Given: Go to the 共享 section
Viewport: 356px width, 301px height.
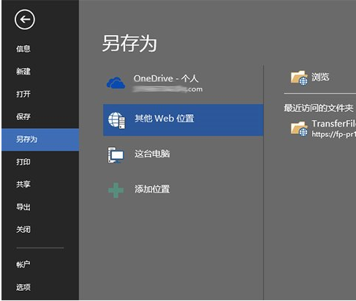Looking at the screenshot, I should tap(23, 184).
